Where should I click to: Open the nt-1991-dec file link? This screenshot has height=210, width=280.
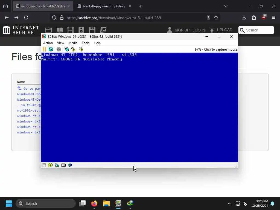pyautogui.click(x=29, y=110)
